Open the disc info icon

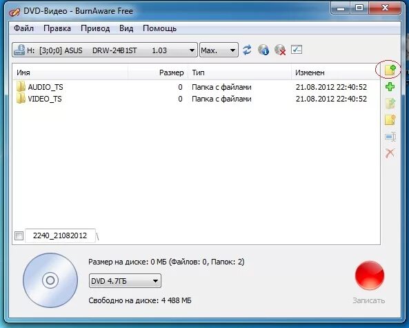tap(263, 50)
